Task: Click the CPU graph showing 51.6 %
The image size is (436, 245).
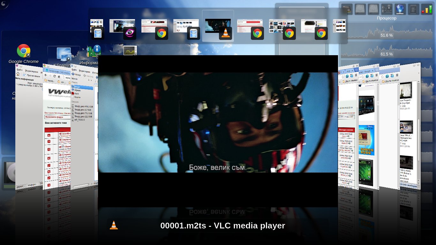Action: coord(386,35)
